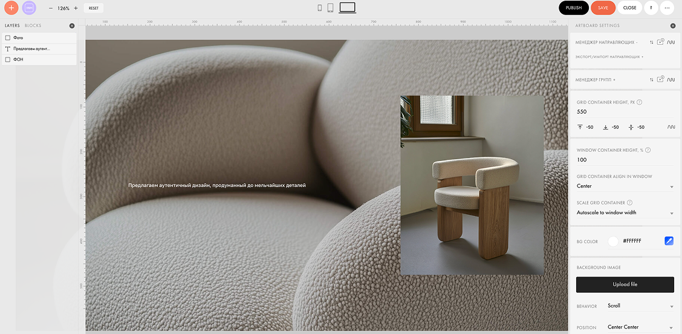Switch to desktop laptop screen view

tap(348, 8)
